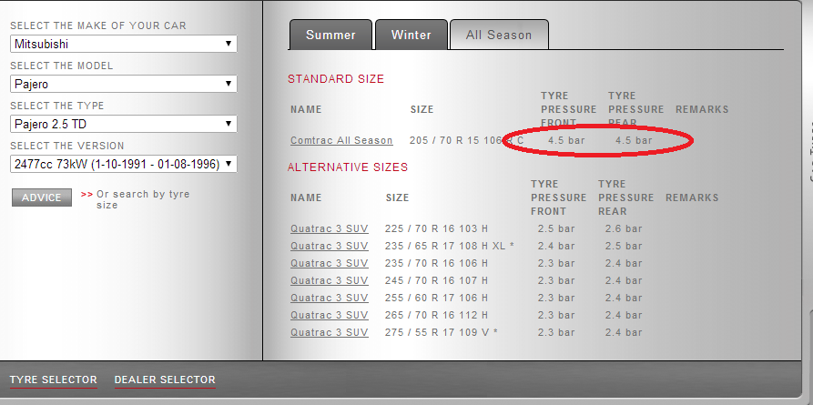Image resolution: width=813 pixels, height=405 pixels.
Task: Open Quatrac 3 SUV link for 275 / 55 R 17
Action: tap(330, 332)
